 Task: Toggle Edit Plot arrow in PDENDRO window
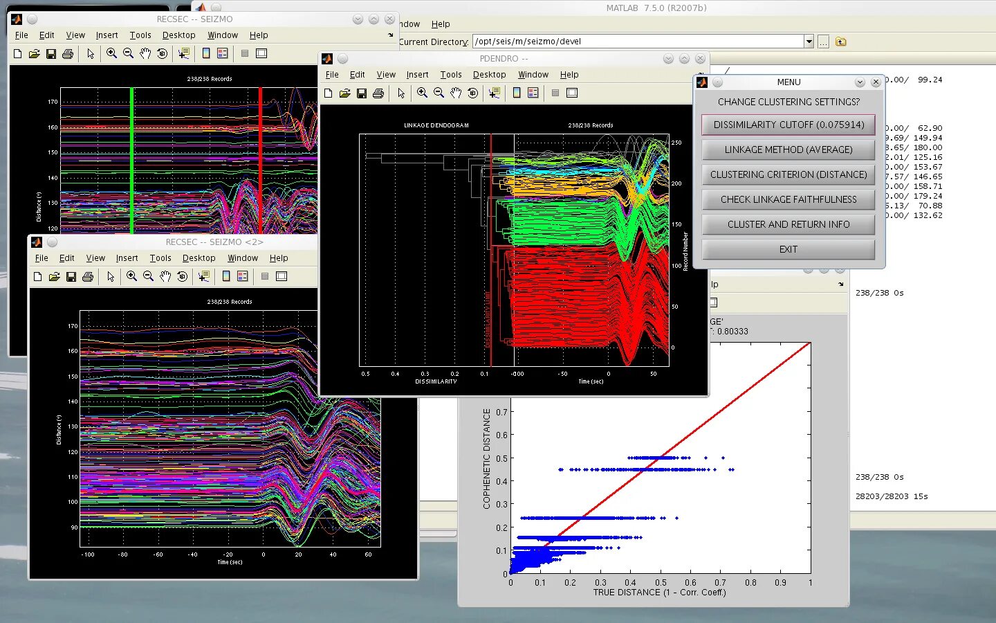tap(401, 93)
